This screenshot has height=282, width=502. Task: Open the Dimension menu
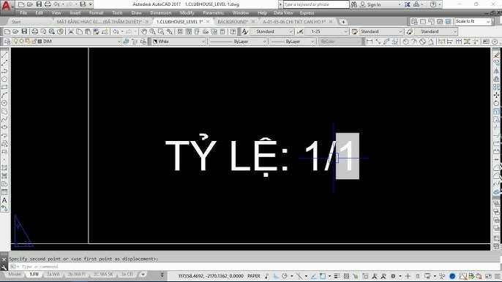coord(161,13)
